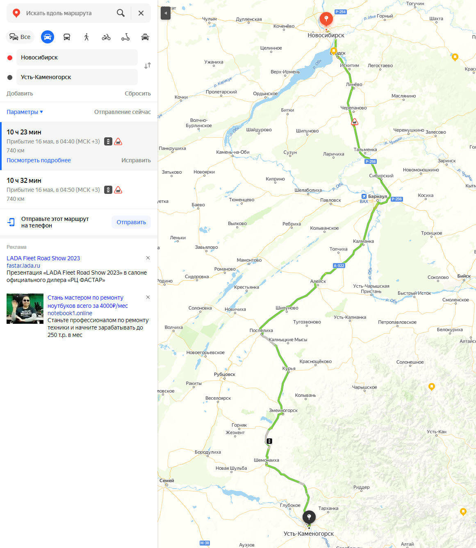Select the 10 ч 32 мин alternative route
The width and height of the screenshot is (476, 548).
[79, 189]
